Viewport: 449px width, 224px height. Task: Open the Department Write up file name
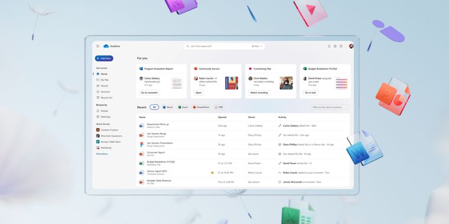pyautogui.click(x=158, y=124)
